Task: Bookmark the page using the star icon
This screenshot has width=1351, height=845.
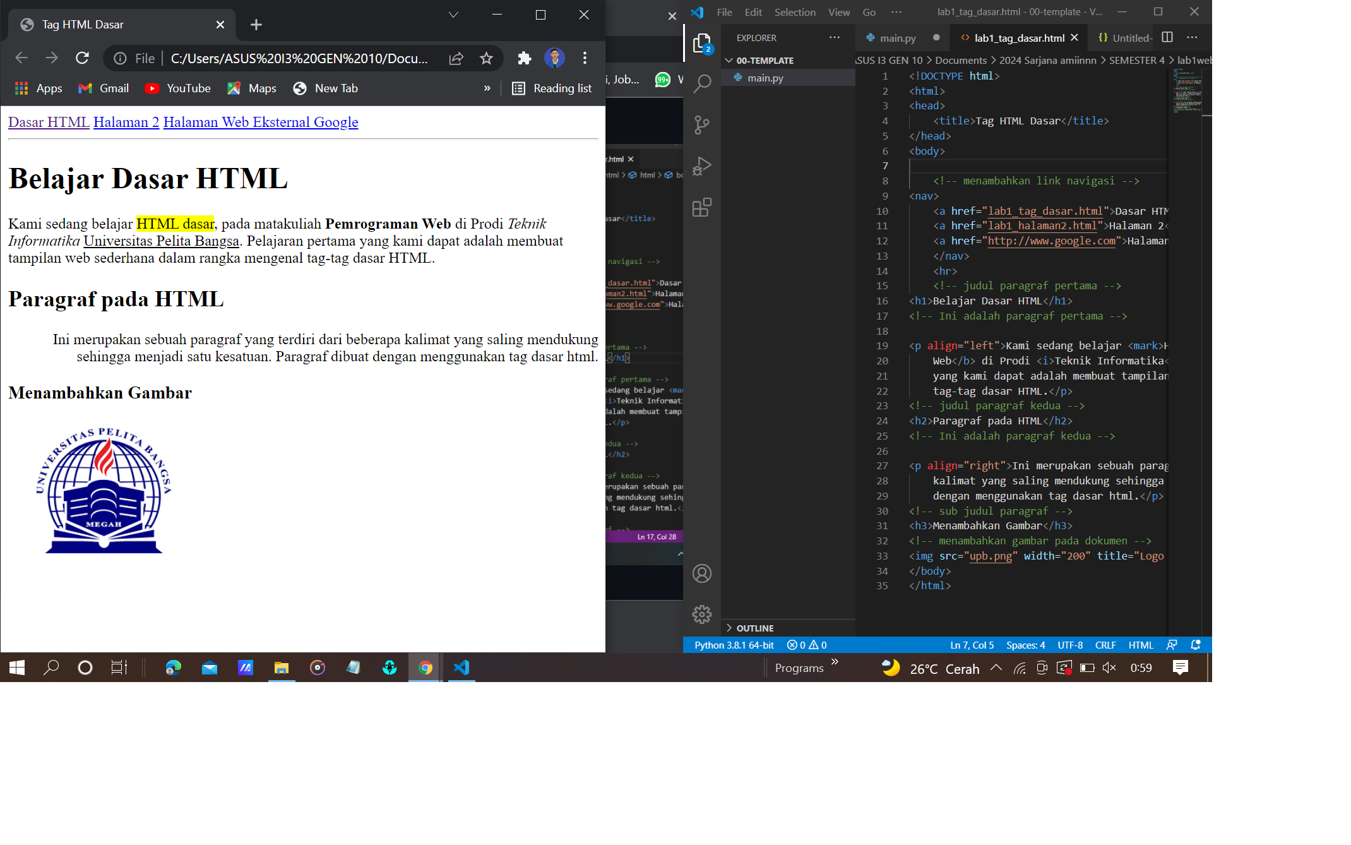Action: 486,58
